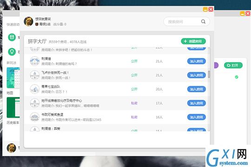Click the green box icon in background sidebar
Screen dimensions: 251x167
(x=12, y=37)
